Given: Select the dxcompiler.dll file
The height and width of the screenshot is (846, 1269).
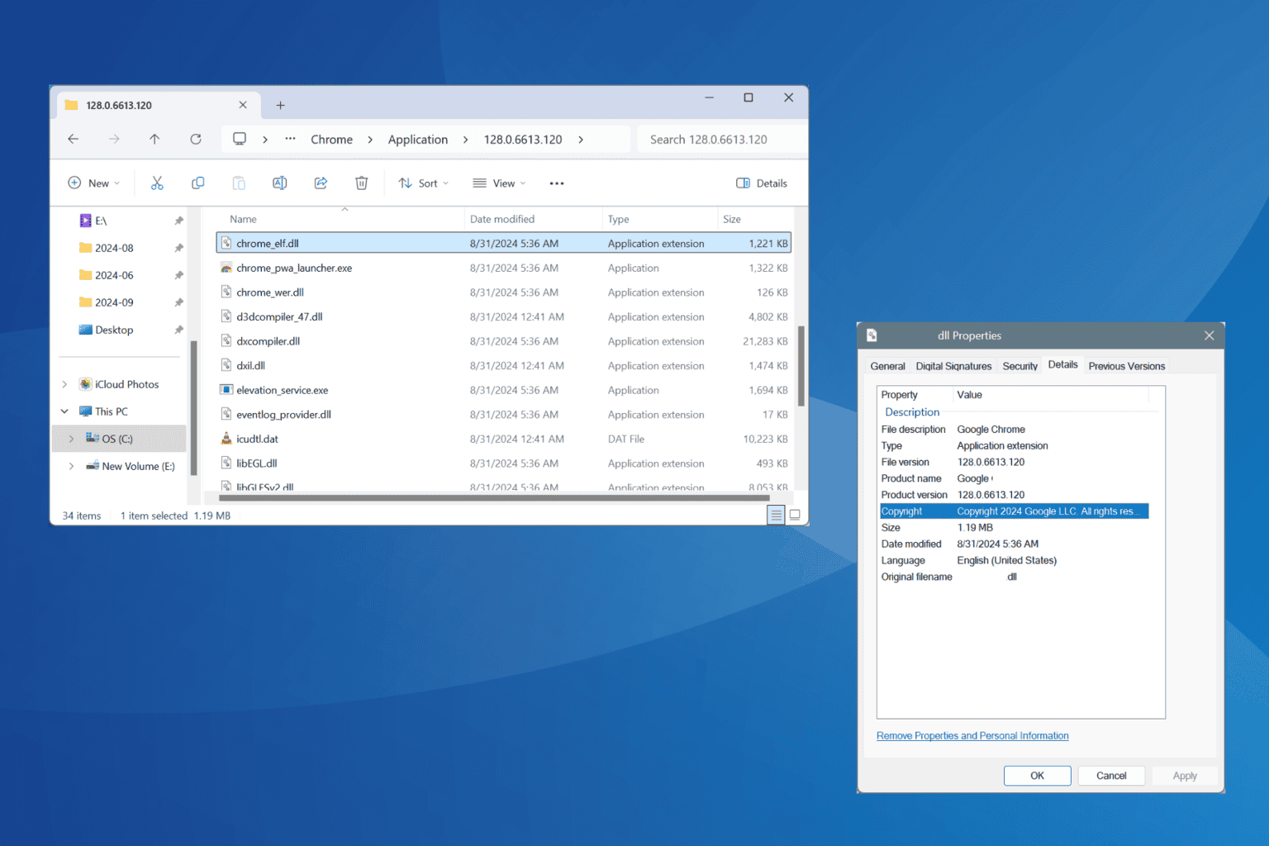Looking at the screenshot, I should [503, 341].
